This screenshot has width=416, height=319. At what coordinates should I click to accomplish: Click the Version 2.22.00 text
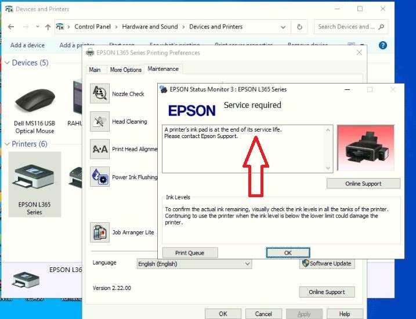(x=112, y=288)
